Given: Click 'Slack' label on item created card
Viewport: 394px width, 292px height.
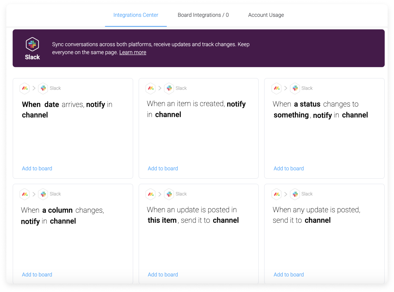Looking at the screenshot, I should coord(181,88).
